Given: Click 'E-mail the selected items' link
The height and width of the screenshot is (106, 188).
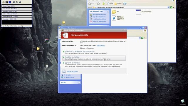Looking at the screenshot, I should [99, 19].
